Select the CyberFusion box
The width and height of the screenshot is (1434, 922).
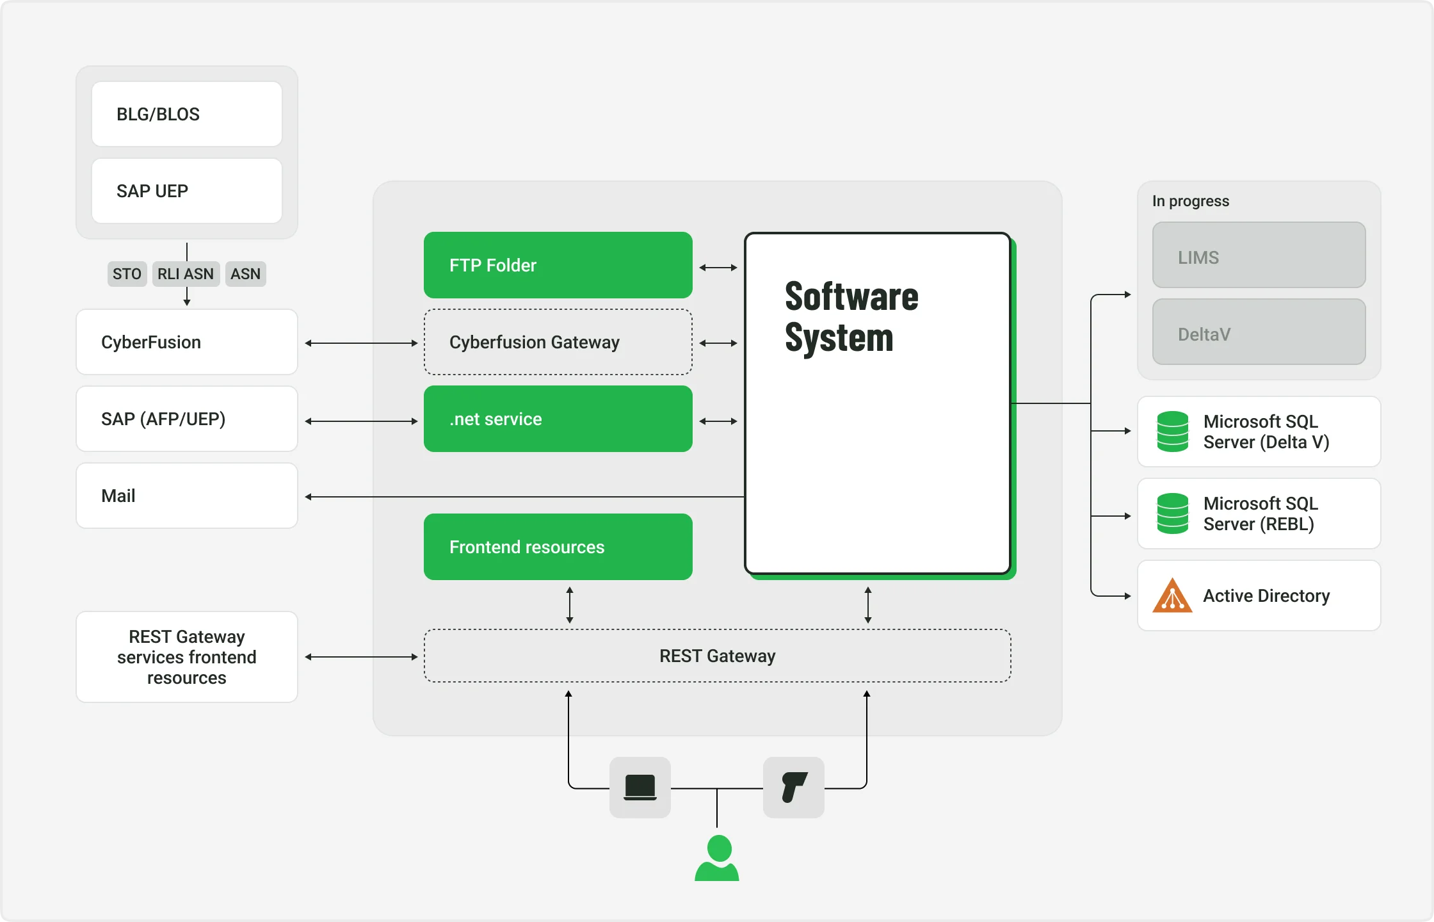(187, 342)
